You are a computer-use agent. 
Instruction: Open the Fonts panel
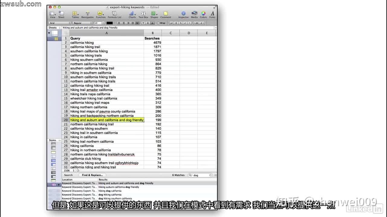[x=212, y=14]
